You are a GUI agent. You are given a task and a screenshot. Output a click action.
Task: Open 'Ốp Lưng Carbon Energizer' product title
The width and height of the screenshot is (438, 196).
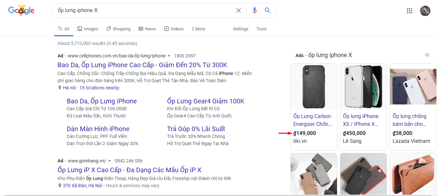(312, 120)
